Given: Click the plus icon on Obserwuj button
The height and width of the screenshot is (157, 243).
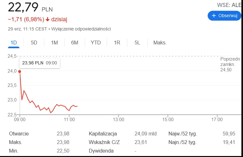Looking at the screenshot, I should pos(214,16).
